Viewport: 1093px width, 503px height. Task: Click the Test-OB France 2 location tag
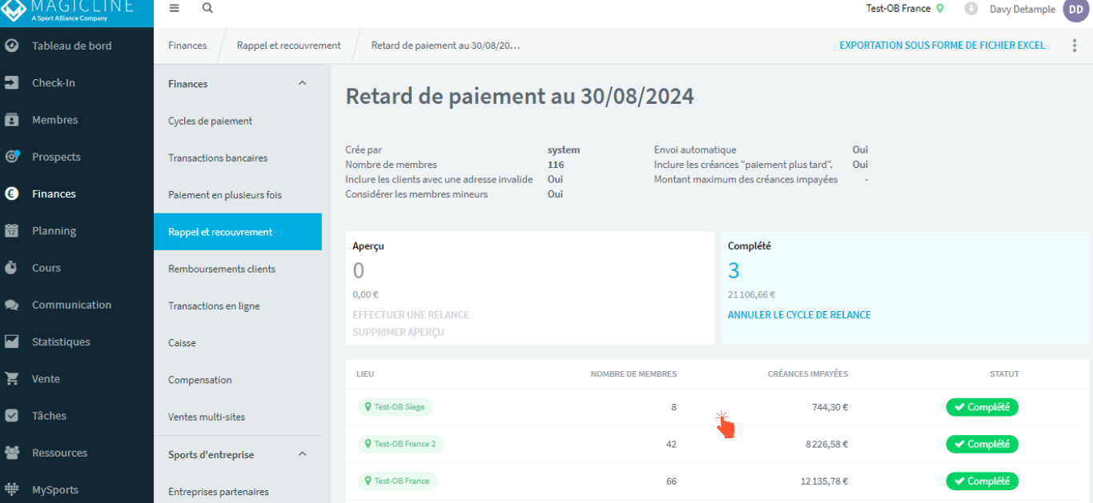click(x=400, y=444)
